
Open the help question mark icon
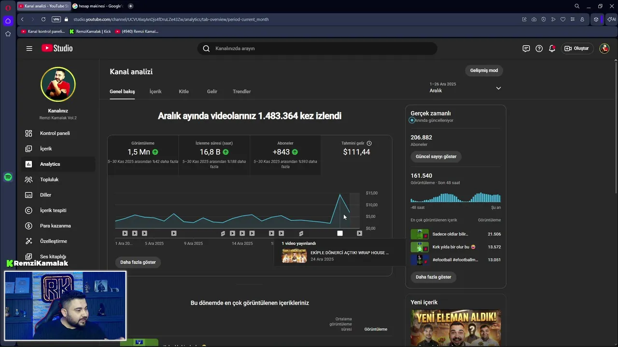(x=539, y=48)
